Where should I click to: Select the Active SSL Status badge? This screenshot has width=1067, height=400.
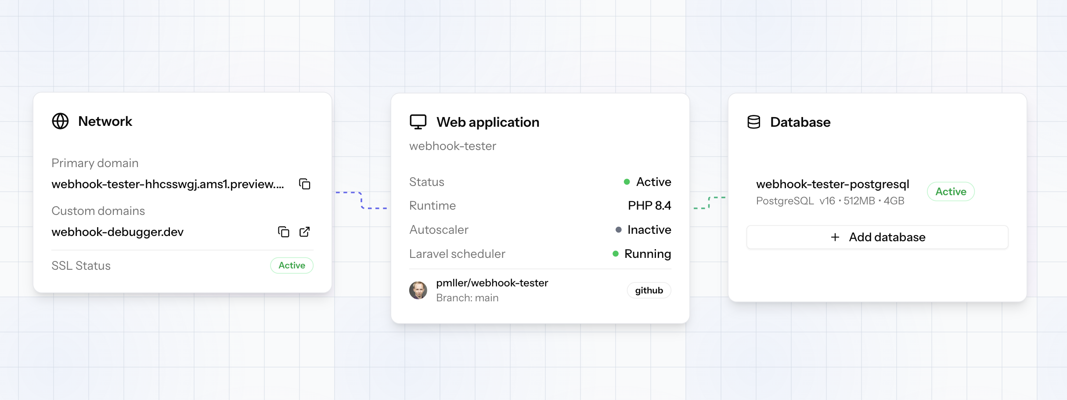291,265
